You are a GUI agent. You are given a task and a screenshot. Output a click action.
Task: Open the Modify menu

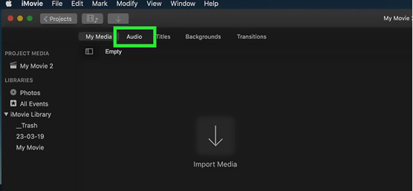tap(127, 4)
